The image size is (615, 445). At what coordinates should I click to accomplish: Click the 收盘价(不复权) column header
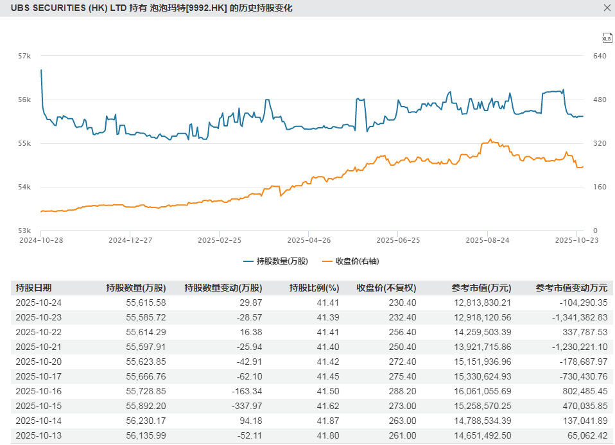coord(386,288)
